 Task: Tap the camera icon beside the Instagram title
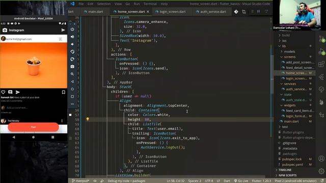[5, 30]
